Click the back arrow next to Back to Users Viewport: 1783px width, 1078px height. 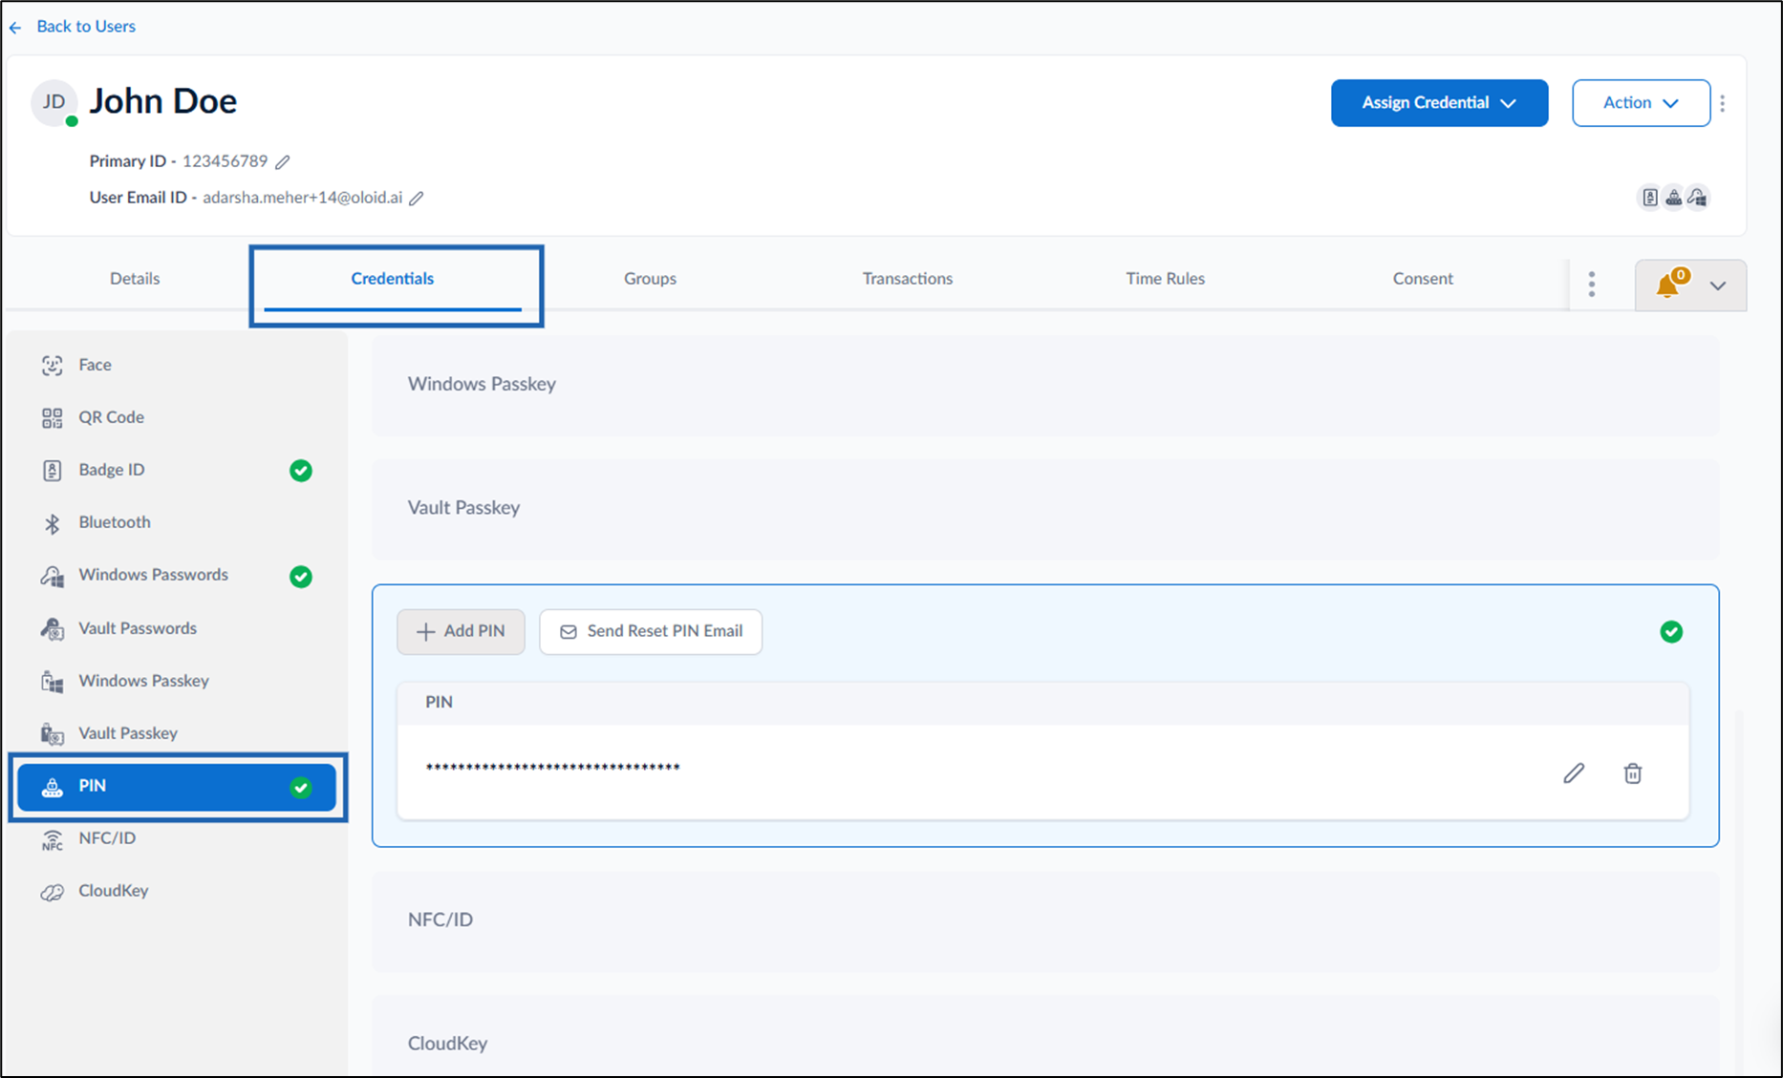pyautogui.click(x=15, y=28)
